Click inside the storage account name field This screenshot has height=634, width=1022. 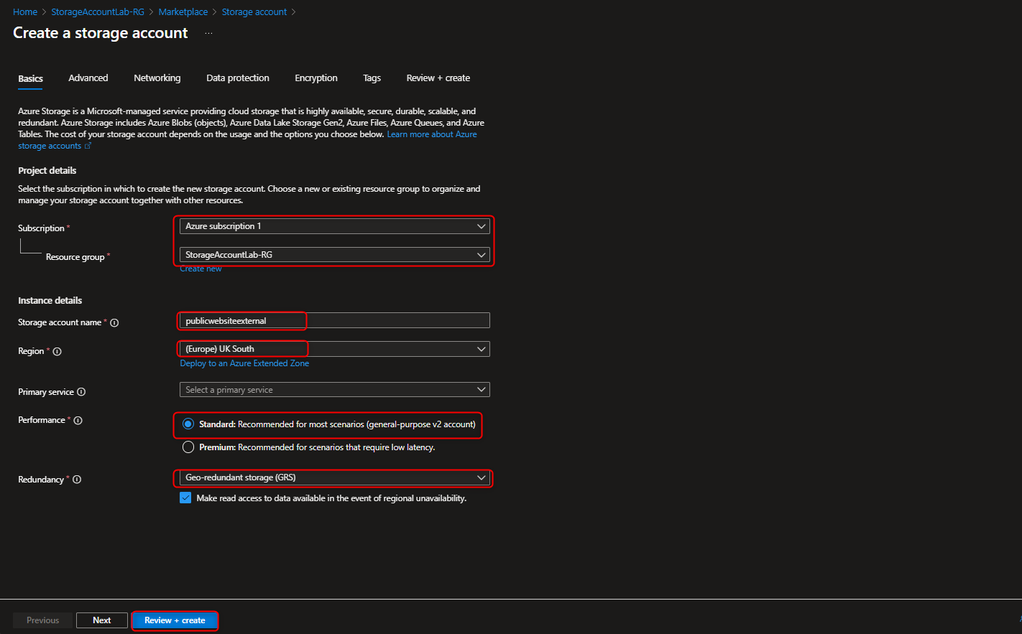pyautogui.click(x=241, y=320)
